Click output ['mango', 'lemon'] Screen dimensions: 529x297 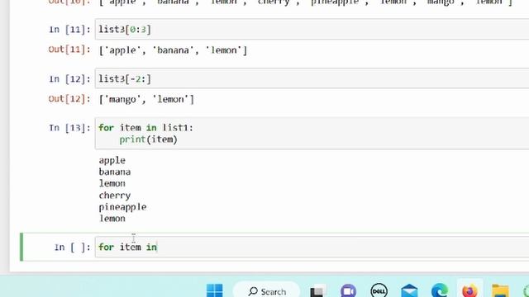(x=146, y=100)
